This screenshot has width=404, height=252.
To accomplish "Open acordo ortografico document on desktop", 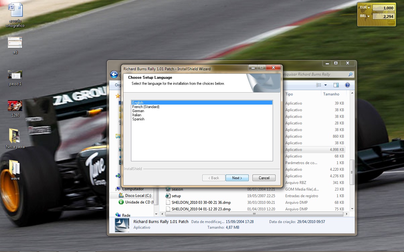I will click(15, 15).
